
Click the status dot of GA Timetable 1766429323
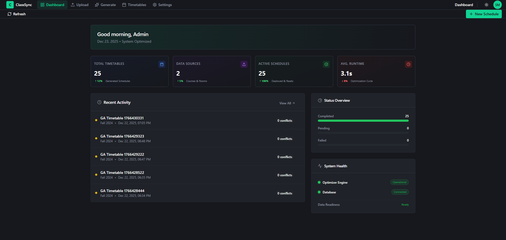coord(96,138)
